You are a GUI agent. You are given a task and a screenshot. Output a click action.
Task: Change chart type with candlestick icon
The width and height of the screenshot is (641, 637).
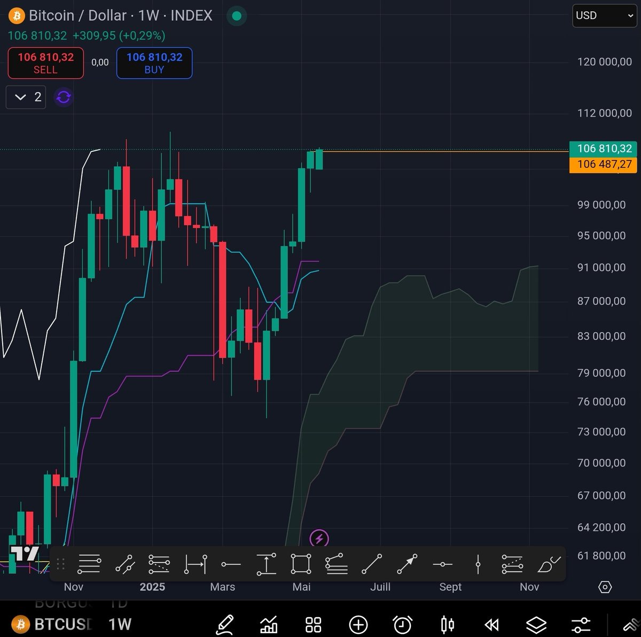point(447,624)
